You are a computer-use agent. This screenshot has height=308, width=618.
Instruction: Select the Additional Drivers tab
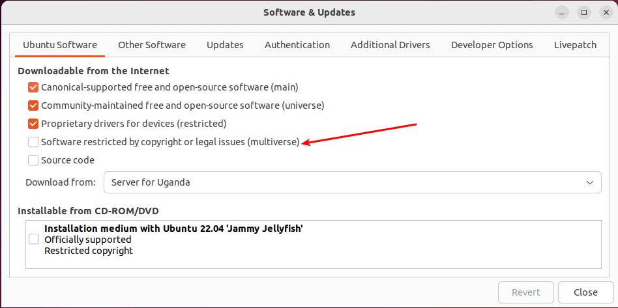coord(390,45)
